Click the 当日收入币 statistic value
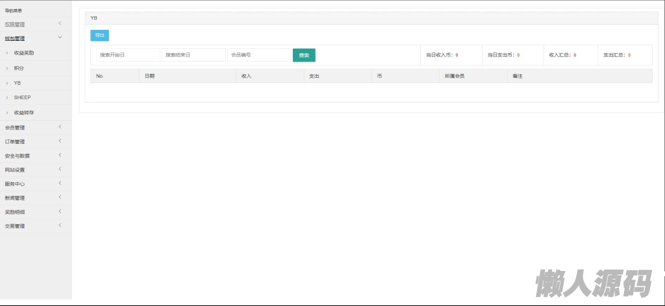This screenshot has width=665, height=306. [457, 56]
